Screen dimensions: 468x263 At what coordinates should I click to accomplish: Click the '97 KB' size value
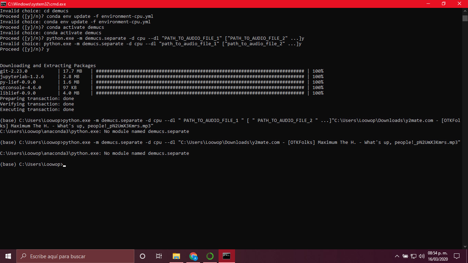[x=70, y=88]
